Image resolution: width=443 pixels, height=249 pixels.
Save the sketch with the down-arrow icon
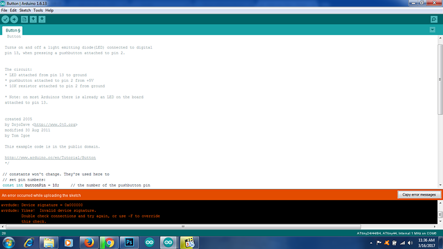(x=42, y=19)
